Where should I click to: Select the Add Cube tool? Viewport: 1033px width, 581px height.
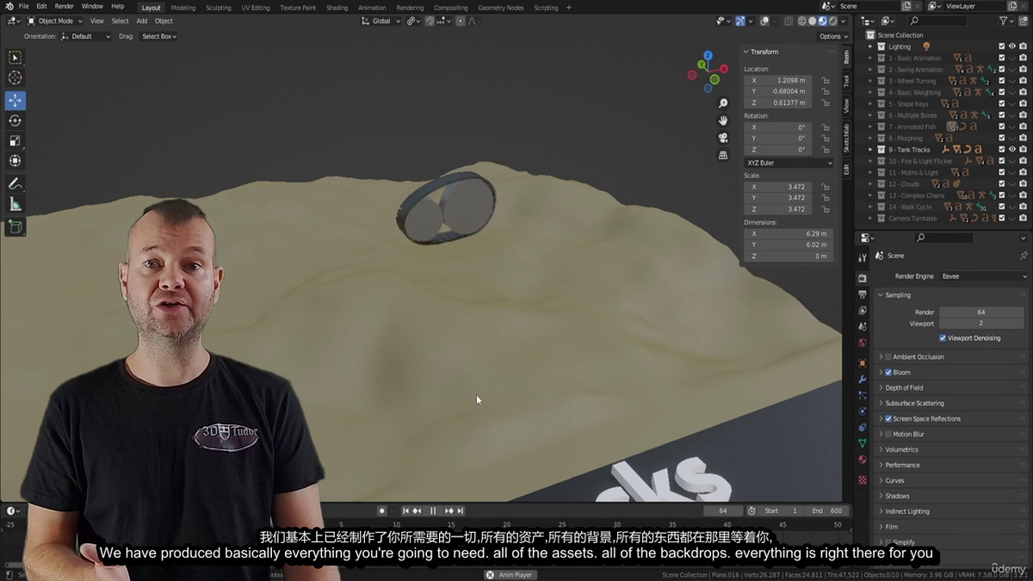click(15, 226)
